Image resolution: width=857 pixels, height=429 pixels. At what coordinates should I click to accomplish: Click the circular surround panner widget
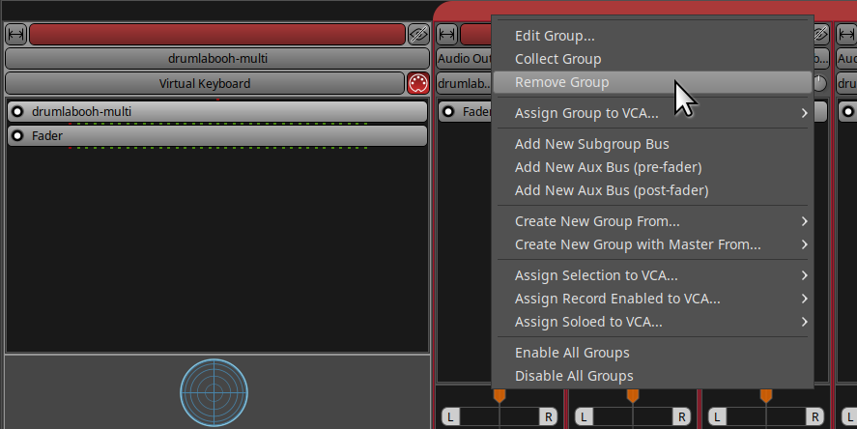(214, 392)
